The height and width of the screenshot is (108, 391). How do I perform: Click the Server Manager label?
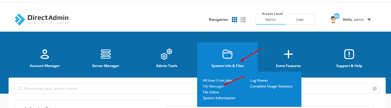tap(106, 66)
